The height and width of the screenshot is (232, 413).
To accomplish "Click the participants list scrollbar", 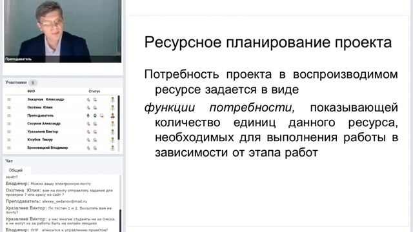I will pos(119,117).
